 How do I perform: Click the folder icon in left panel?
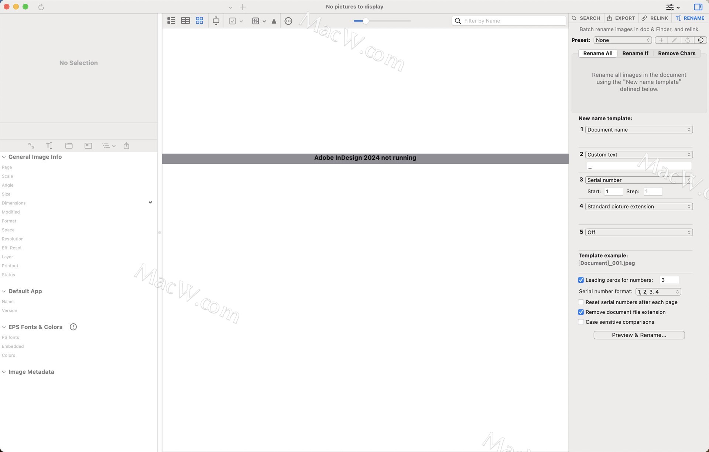click(x=69, y=146)
